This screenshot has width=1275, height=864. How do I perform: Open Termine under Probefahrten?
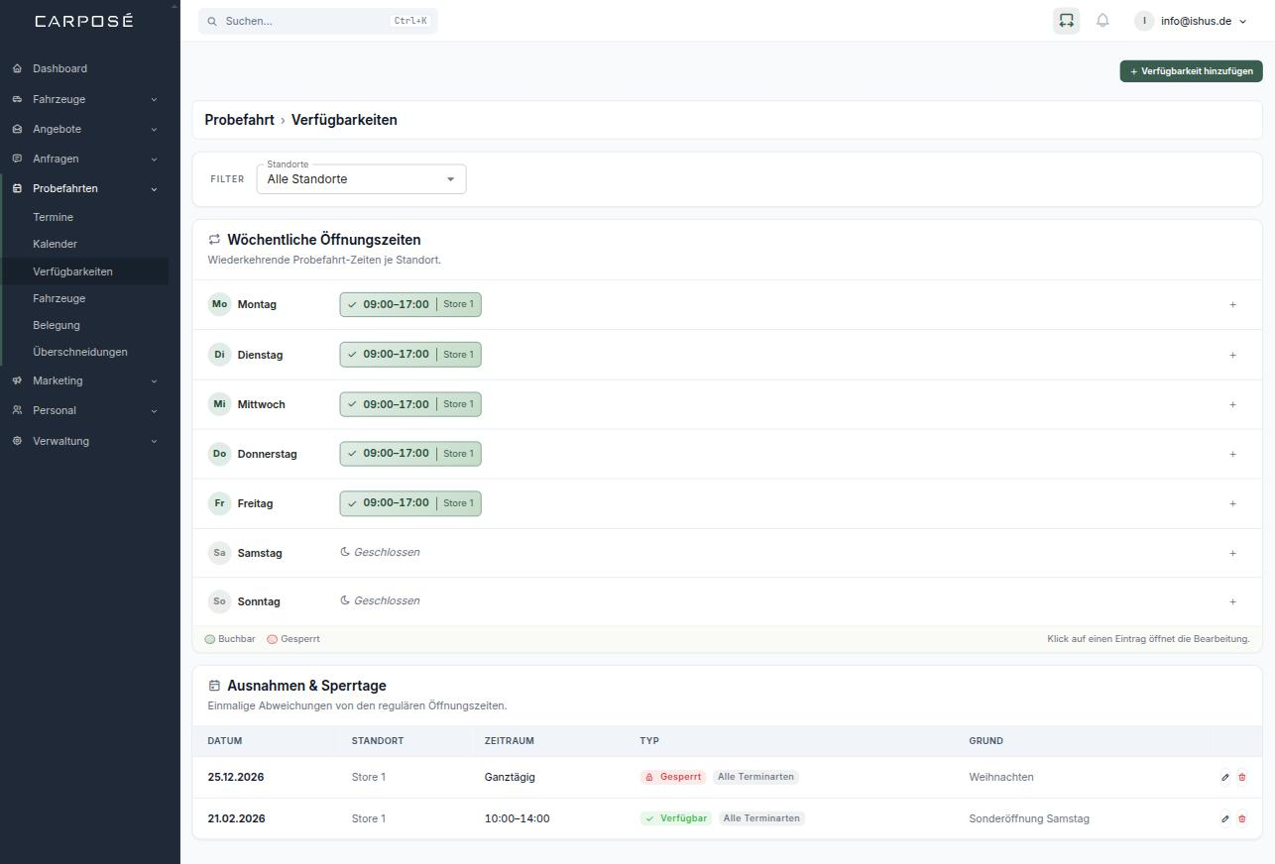click(x=84, y=217)
